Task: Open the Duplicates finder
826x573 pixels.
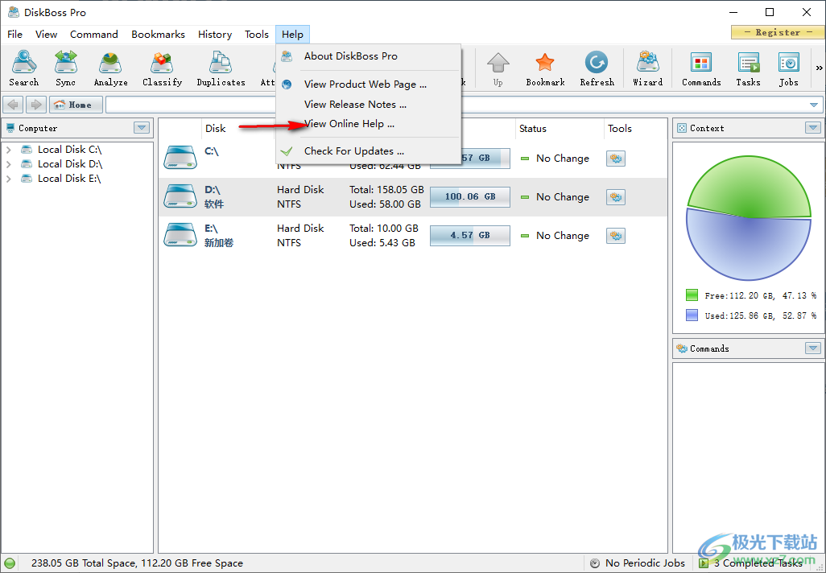Action: click(221, 68)
